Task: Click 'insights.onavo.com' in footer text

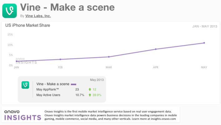Action: [x=163, y=119]
